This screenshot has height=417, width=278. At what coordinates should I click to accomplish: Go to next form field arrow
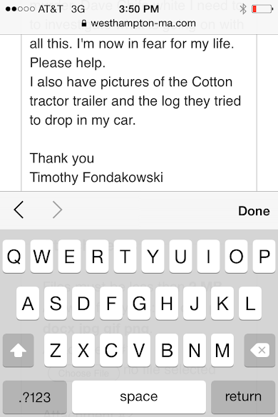tap(57, 210)
